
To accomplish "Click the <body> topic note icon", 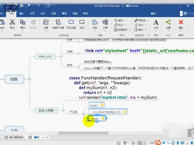I will (x=102, y=105).
